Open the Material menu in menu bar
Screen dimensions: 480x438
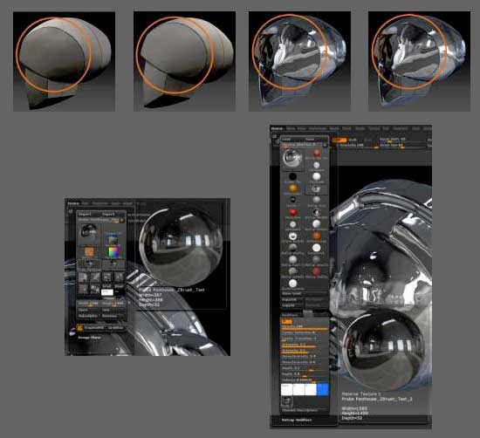[x=277, y=128]
